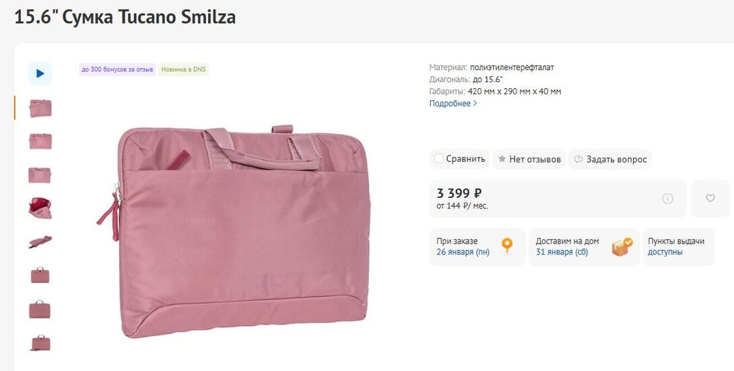Select the open-bag interior thumbnail
Image resolution: width=734 pixels, height=371 pixels.
point(40,208)
